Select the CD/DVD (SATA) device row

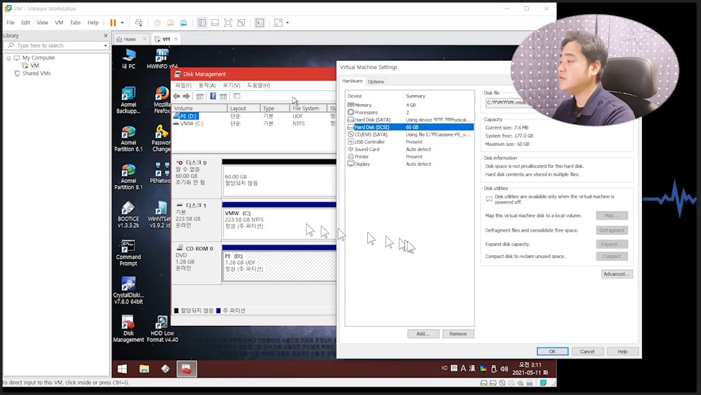pos(410,134)
